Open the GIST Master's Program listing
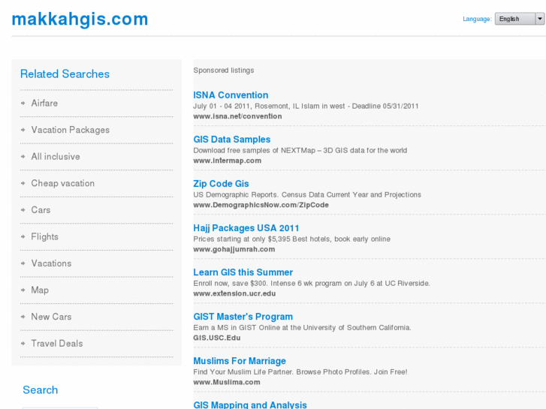 tap(243, 317)
